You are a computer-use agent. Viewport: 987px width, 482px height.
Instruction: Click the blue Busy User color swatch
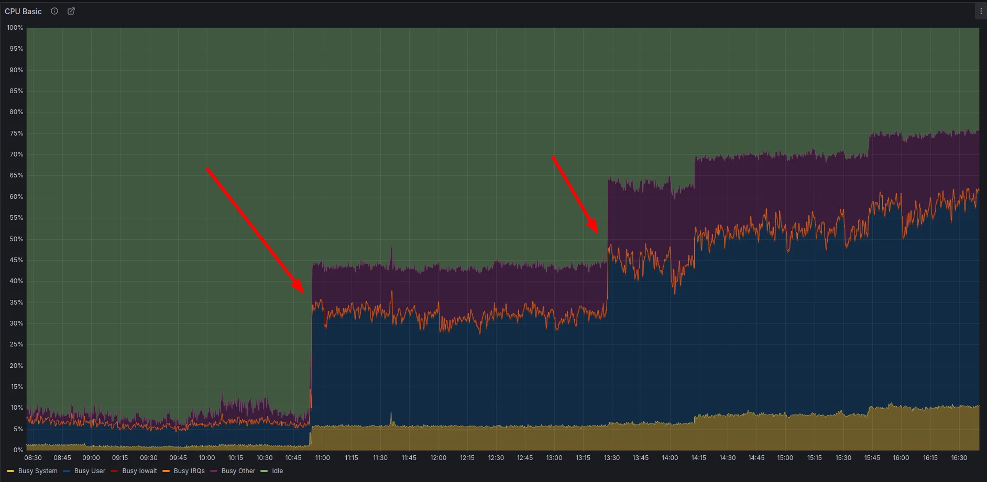(x=67, y=471)
